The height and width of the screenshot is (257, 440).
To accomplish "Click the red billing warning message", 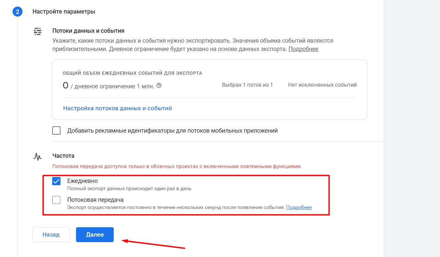I will click(x=177, y=166).
